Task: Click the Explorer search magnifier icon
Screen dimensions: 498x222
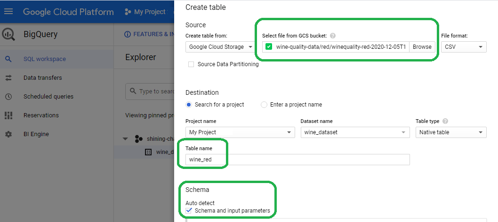Action: tap(133, 91)
